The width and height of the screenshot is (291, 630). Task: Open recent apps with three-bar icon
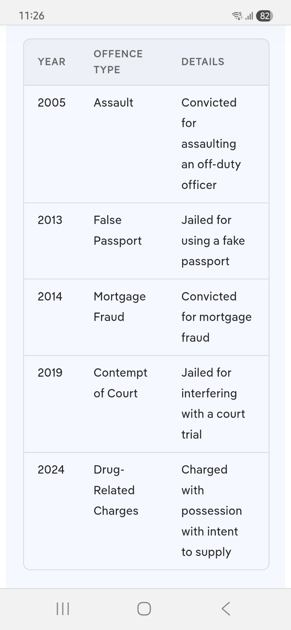(63, 609)
